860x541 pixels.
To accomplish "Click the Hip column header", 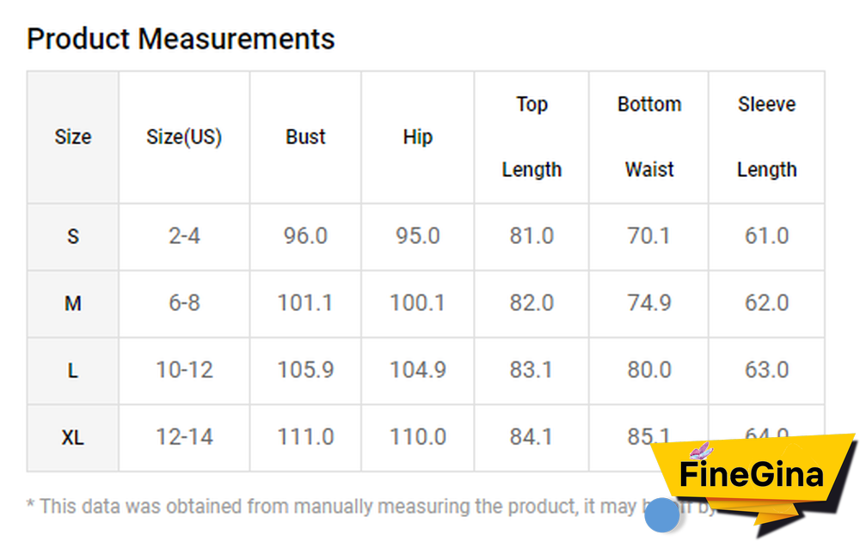I will coord(418,137).
